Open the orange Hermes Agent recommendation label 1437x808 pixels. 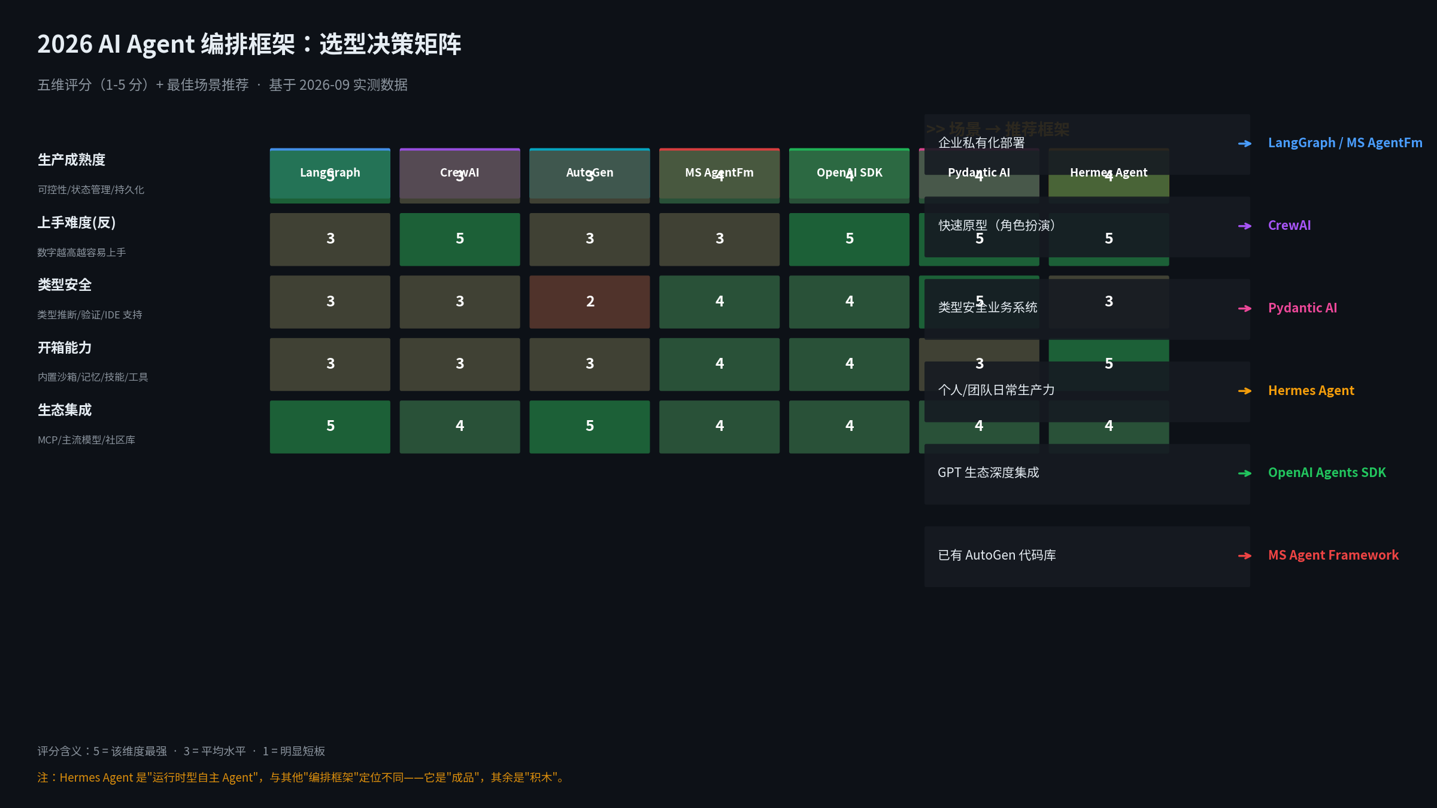1311,391
